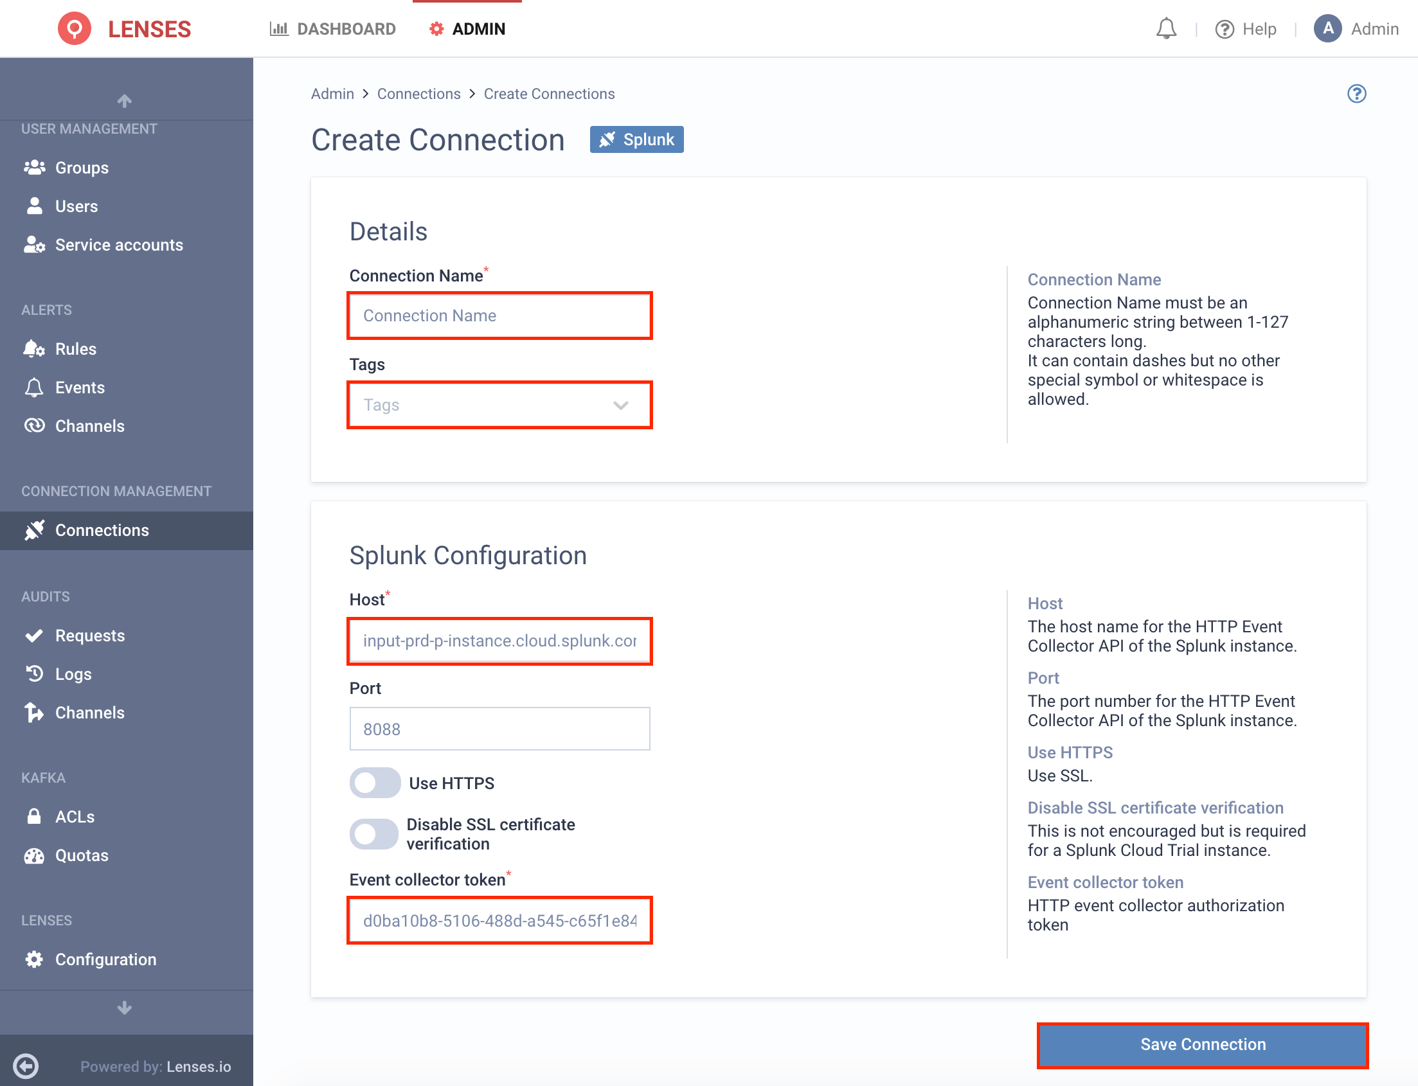Click the Save Connection button
1418x1086 pixels.
1202,1044
